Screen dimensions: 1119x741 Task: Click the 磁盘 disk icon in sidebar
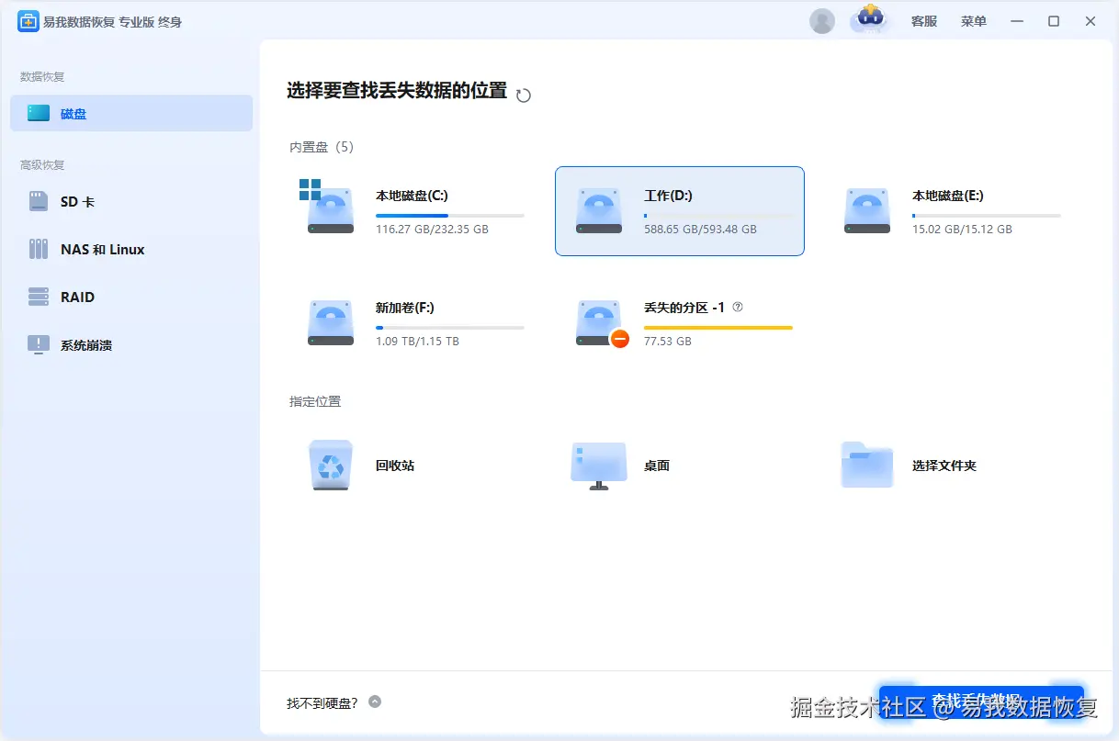click(x=39, y=113)
